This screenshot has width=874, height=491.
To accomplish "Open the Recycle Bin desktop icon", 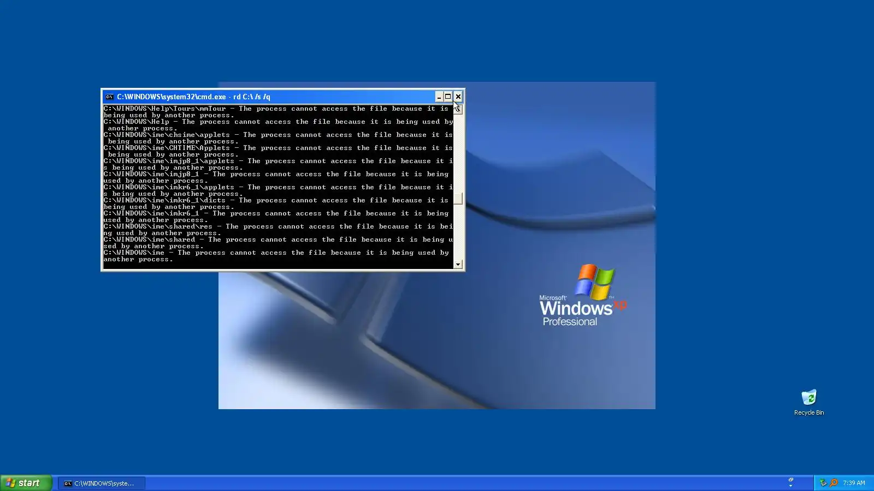I will tap(809, 403).
